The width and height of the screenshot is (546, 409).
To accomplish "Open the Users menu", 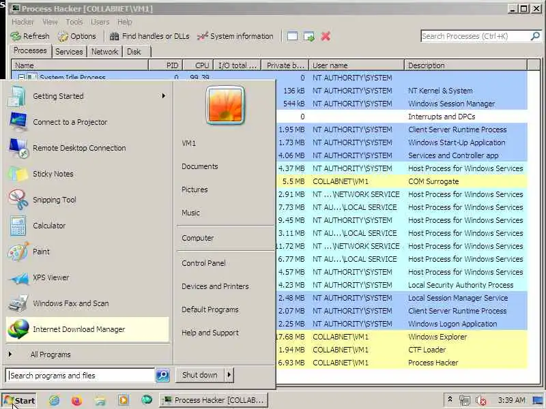I will (x=100, y=22).
